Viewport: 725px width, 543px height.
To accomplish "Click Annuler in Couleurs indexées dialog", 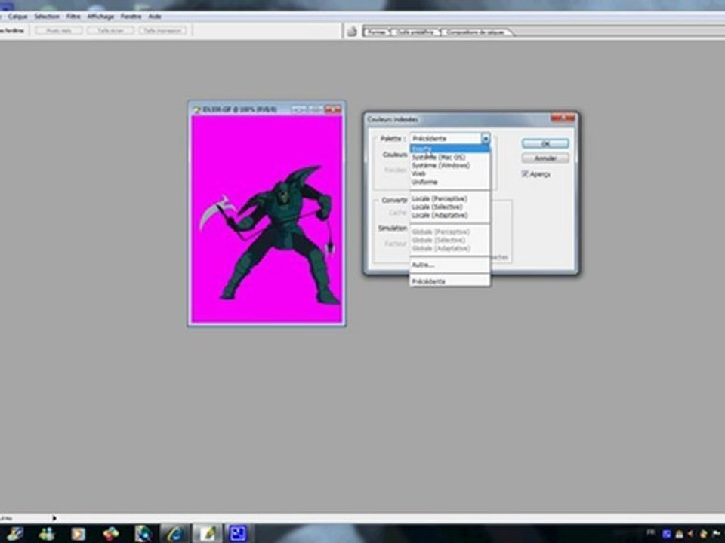I will [x=545, y=158].
